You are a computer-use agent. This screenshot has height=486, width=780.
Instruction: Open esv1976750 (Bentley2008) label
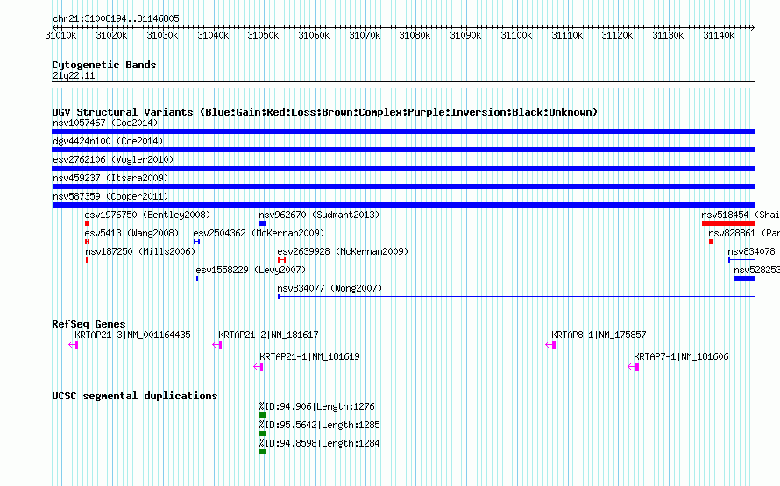click(148, 215)
